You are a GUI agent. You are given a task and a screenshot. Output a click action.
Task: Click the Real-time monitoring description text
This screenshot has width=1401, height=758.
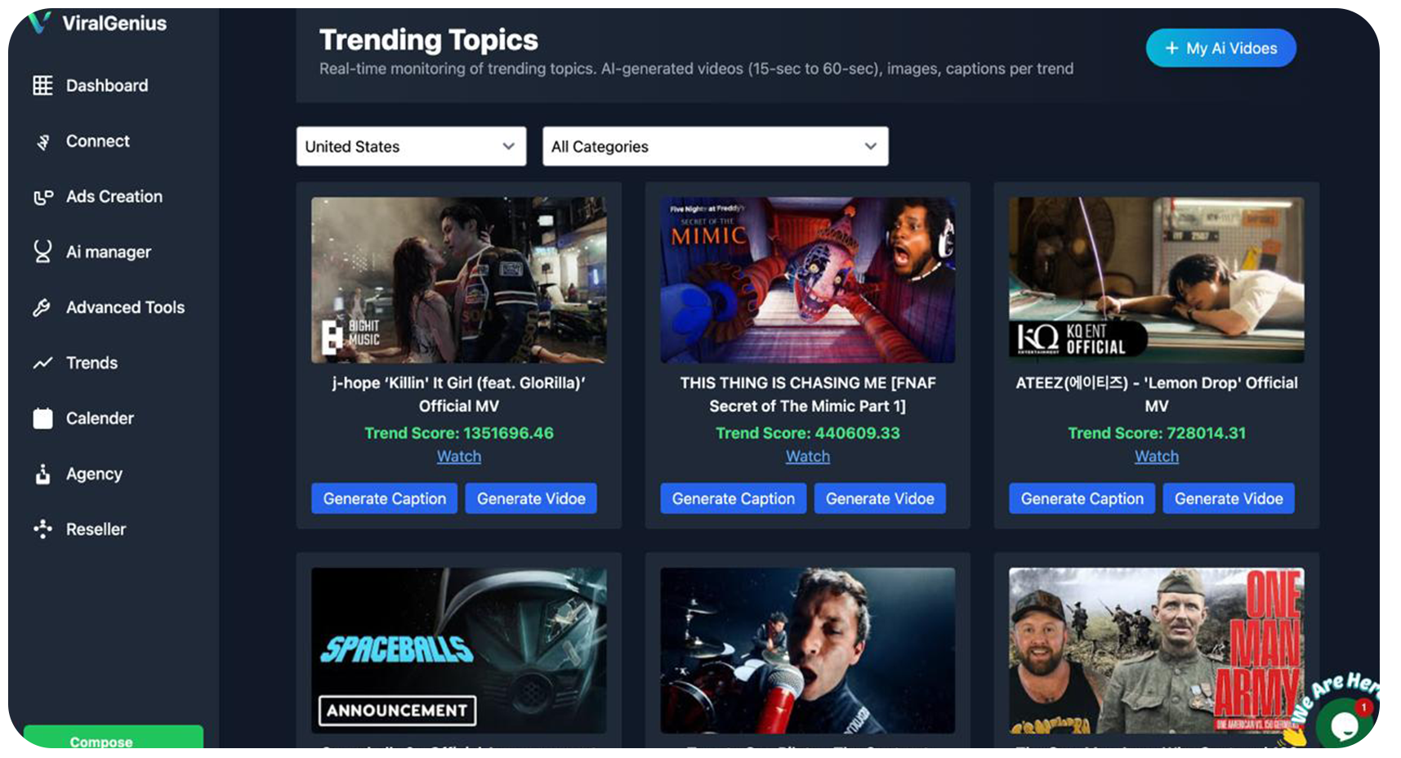pos(696,69)
